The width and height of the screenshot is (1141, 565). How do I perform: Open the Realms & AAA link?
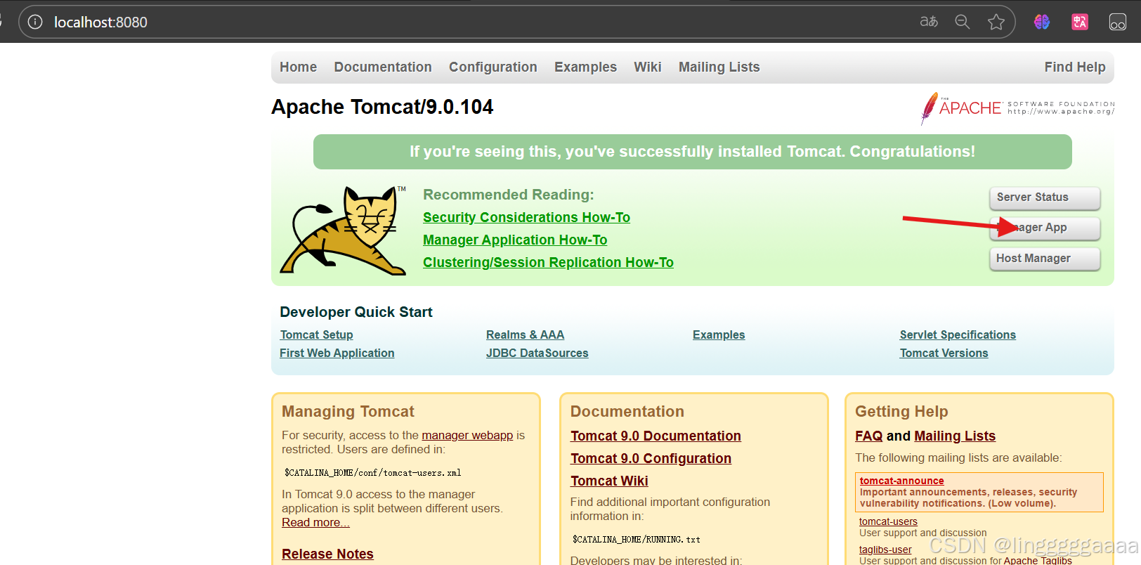(525, 335)
